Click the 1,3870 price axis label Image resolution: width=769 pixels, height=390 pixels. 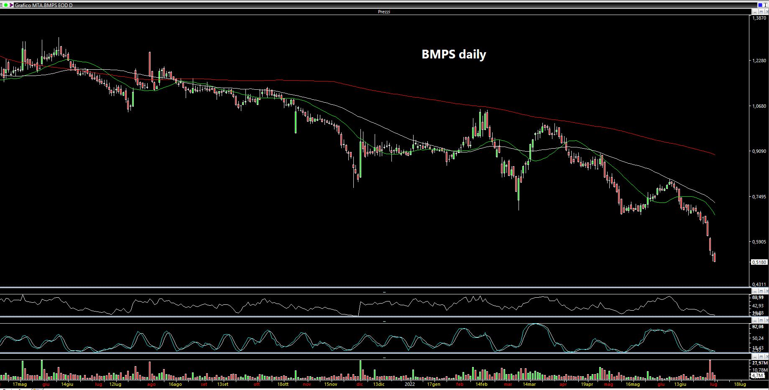759,18
